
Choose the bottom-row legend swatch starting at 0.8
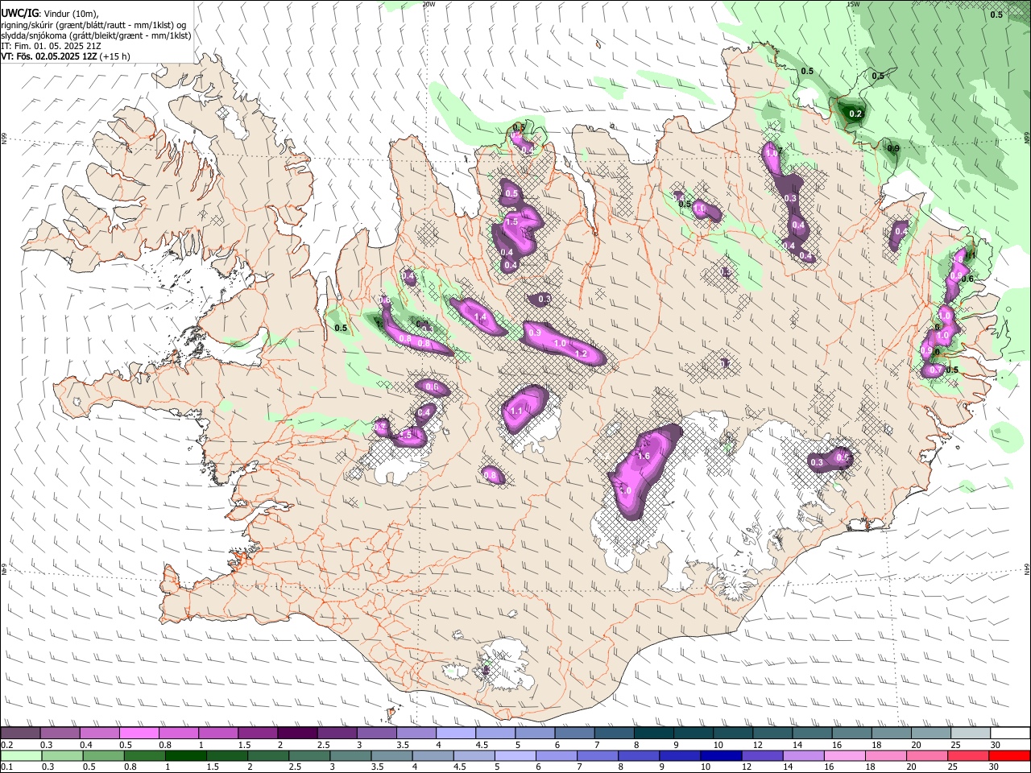(144, 755)
